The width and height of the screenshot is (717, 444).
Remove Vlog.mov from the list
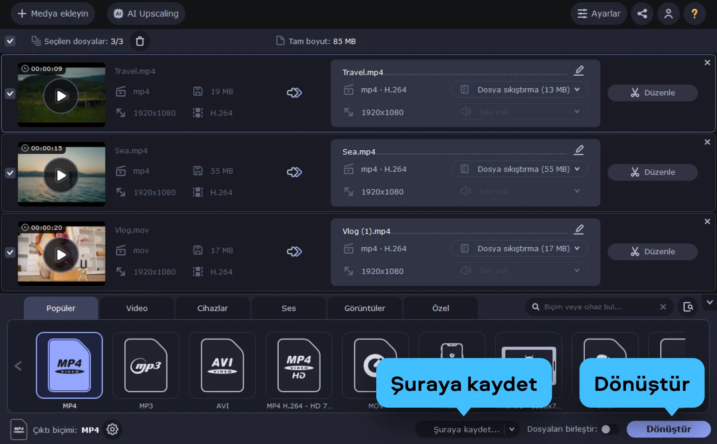707,221
